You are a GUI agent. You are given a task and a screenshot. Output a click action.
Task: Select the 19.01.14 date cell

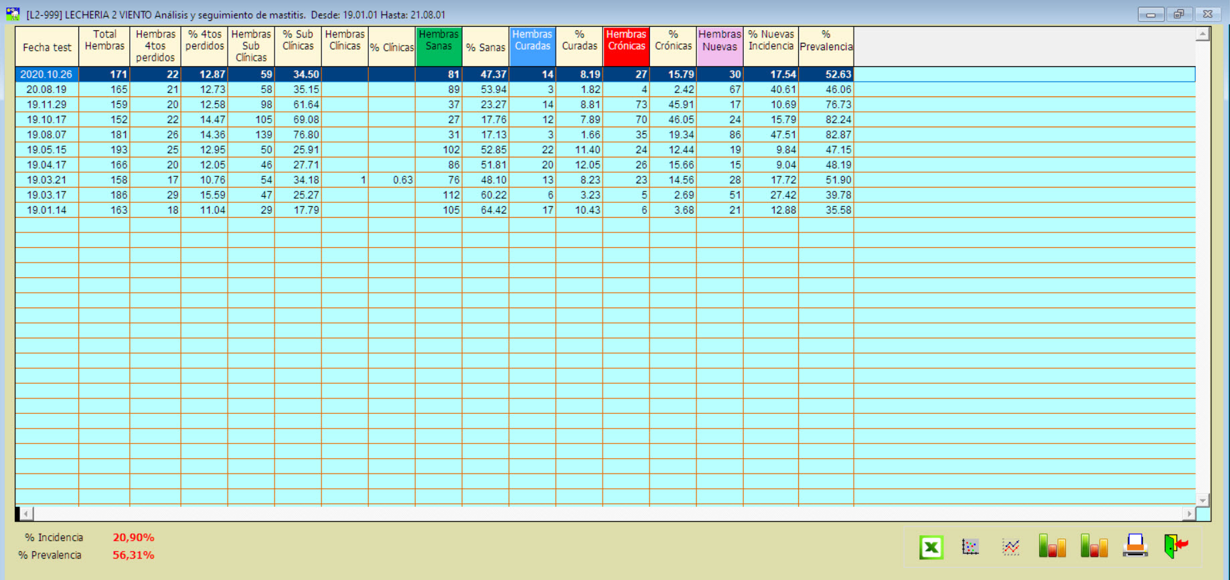point(46,210)
